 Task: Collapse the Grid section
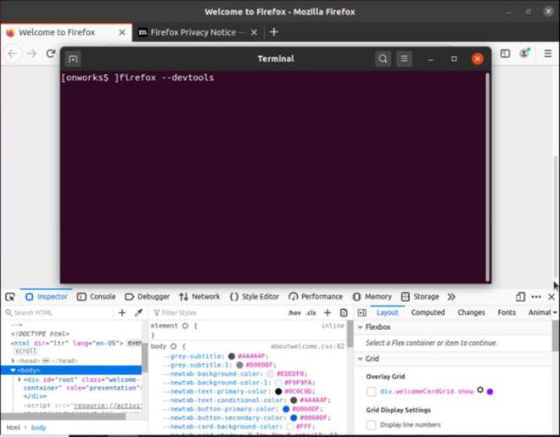pos(361,359)
